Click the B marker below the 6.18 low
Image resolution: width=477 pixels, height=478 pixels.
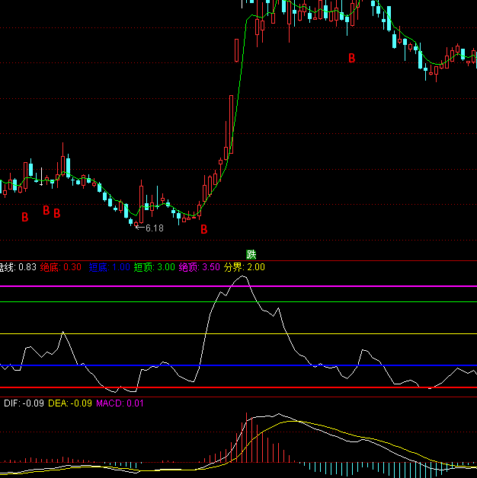pyautogui.click(x=203, y=228)
